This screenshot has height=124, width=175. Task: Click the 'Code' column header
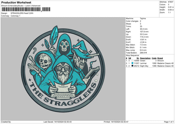tap(154, 58)
